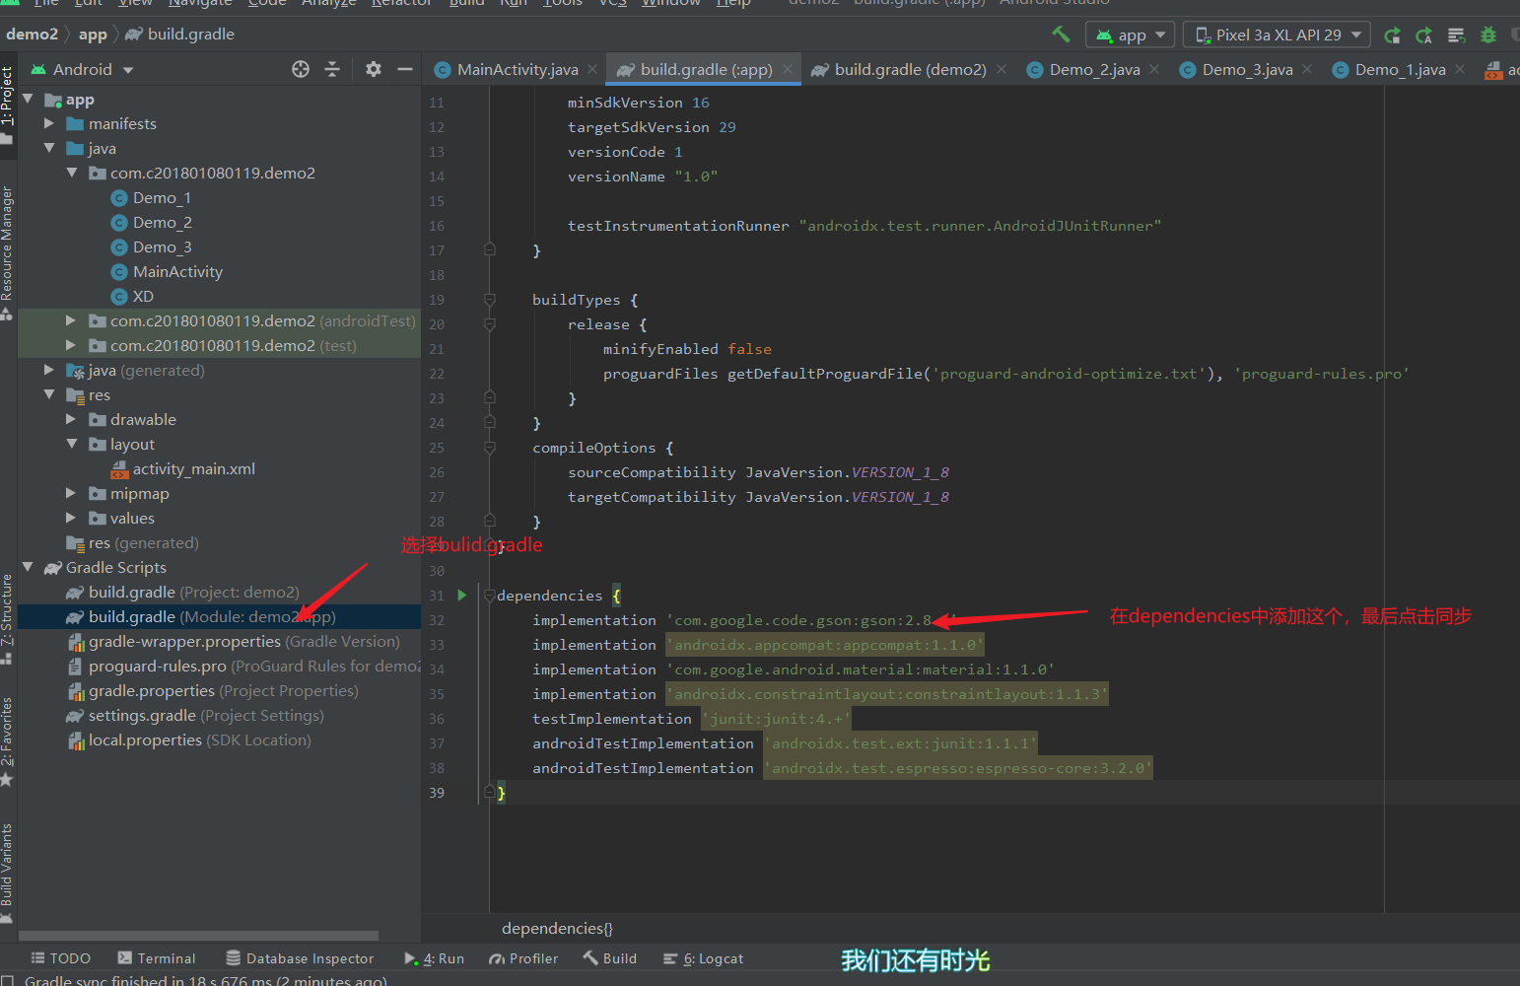
Task: Collapse the java folder
Action: pos(49,148)
